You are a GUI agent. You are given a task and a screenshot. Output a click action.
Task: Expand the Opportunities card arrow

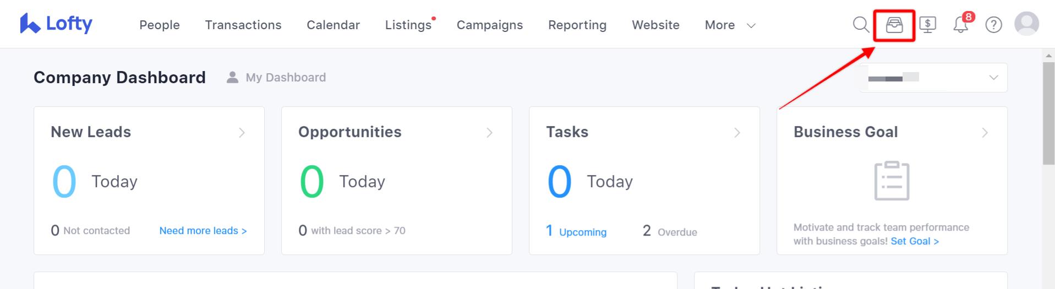tap(489, 133)
